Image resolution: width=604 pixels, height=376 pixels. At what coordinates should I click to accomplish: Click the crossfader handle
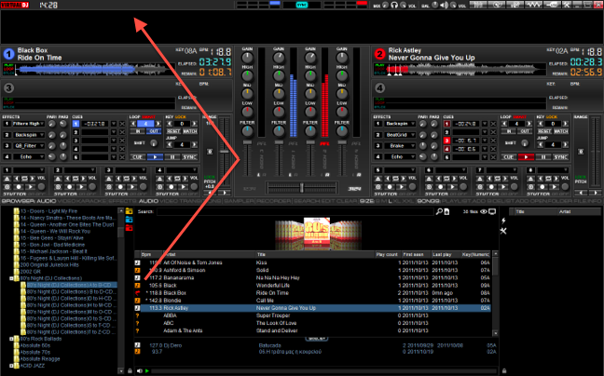(302, 188)
